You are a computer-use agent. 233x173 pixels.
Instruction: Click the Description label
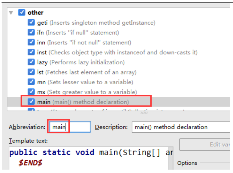tap(111, 127)
